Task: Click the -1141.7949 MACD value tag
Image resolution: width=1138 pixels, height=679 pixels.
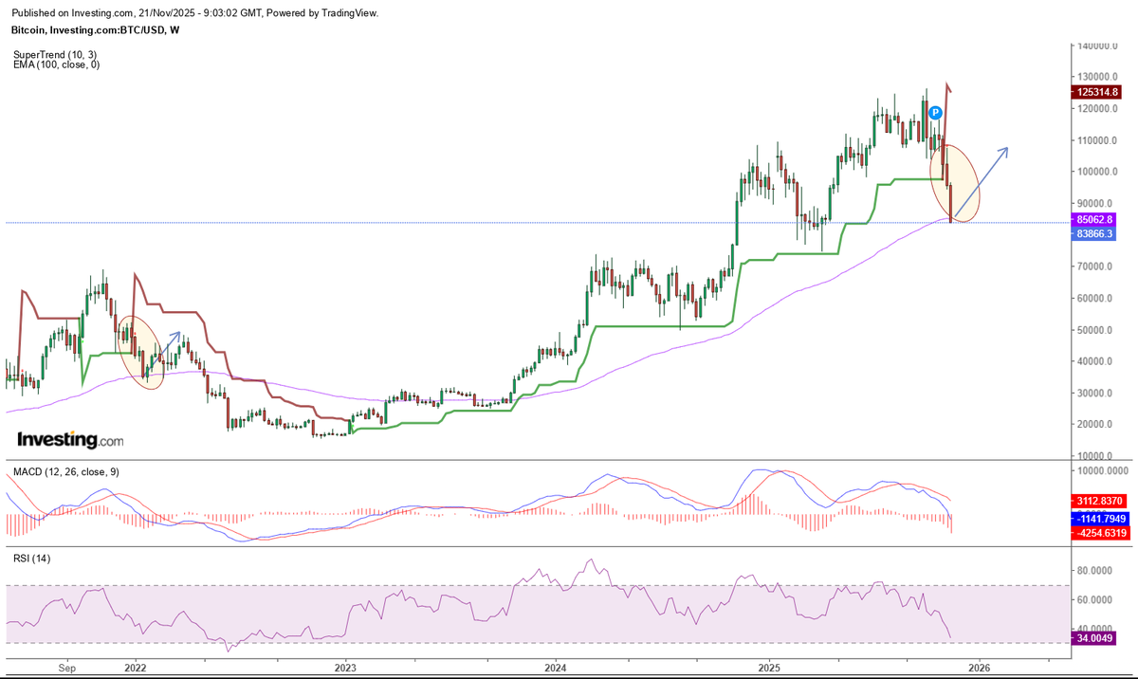Action: pyautogui.click(x=1098, y=519)
